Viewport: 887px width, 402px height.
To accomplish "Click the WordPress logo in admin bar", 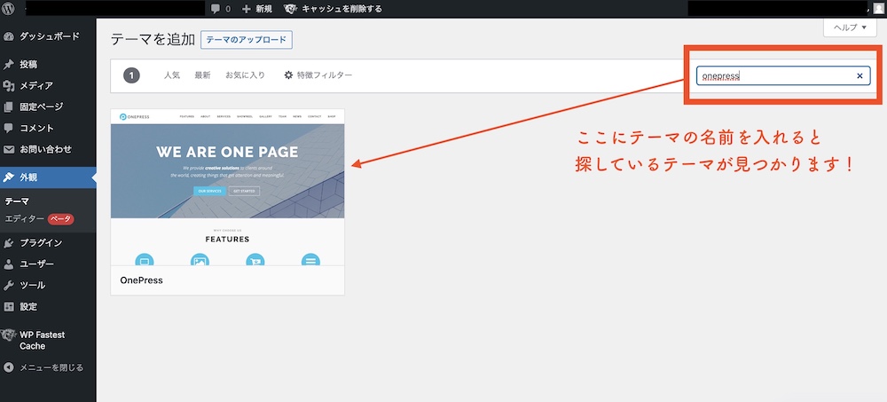I will (8, 9).
